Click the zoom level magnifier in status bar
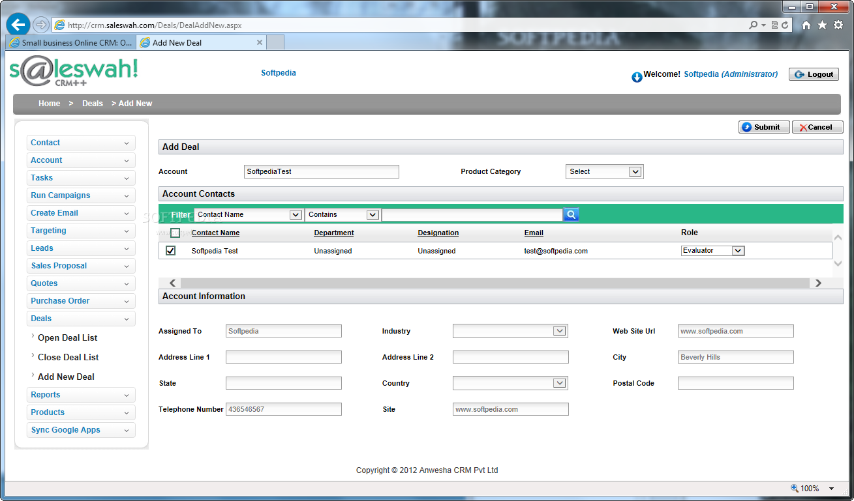Screen dimensions: 854x501 794,488
